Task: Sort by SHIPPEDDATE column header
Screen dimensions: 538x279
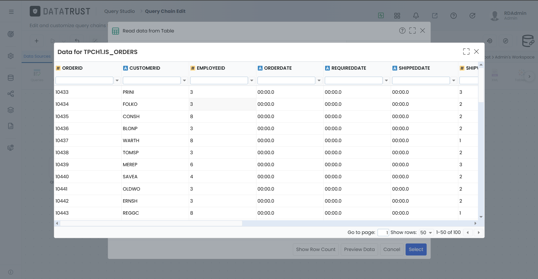Action: pyautogui.click(x=414, y=68)
